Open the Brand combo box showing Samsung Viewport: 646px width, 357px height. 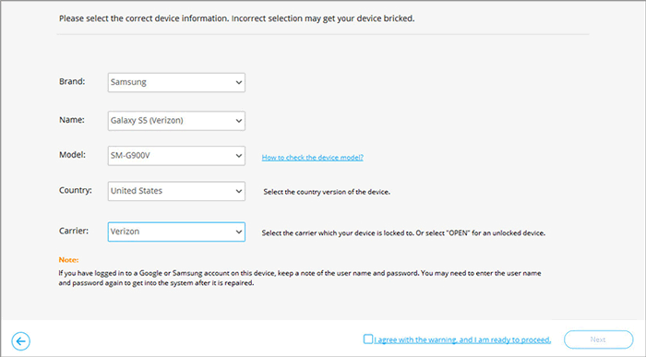coord(176,82)
